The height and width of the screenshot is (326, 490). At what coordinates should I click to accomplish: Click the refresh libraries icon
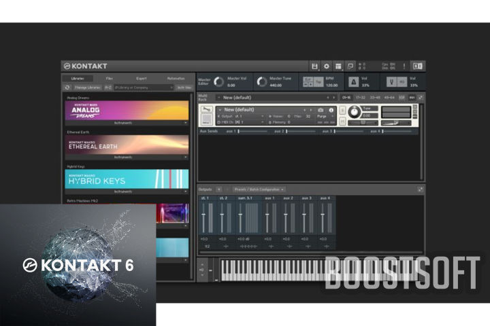coord(67,88)
